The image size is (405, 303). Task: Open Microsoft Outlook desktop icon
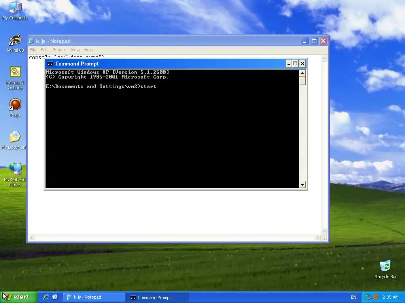pos(15,78)
